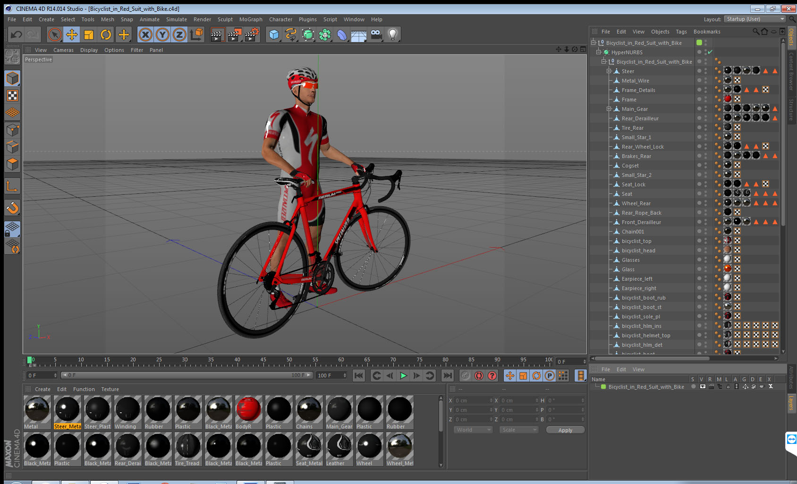
Task: Open the Character menu
Action: (280, 19)
